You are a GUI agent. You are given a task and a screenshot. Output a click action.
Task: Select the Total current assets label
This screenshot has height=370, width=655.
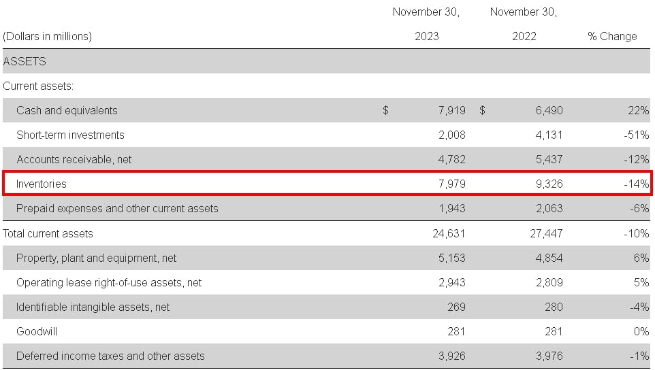[x=48, y=233]
